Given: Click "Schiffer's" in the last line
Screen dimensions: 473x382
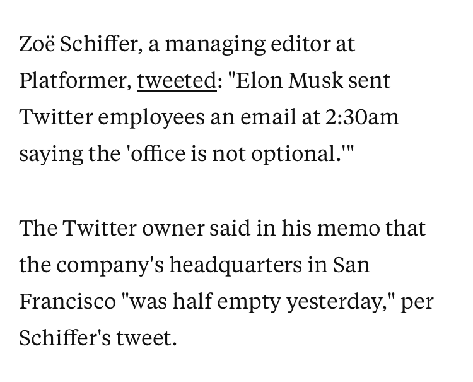Looking at the screenshot, I should pos(65,337).
